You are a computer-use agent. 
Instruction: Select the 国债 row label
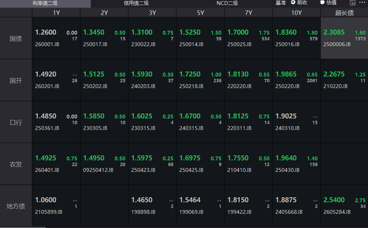[16, 38]
